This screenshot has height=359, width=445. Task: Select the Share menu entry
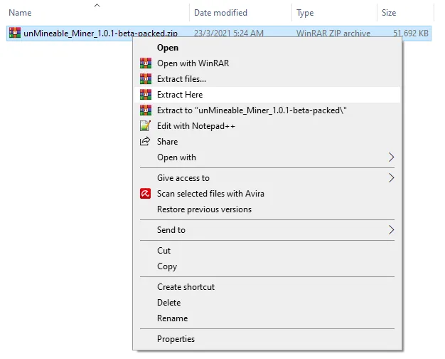tap(267, 141)
